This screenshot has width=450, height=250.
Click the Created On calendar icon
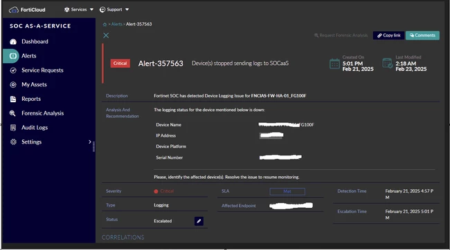point(334,64)
